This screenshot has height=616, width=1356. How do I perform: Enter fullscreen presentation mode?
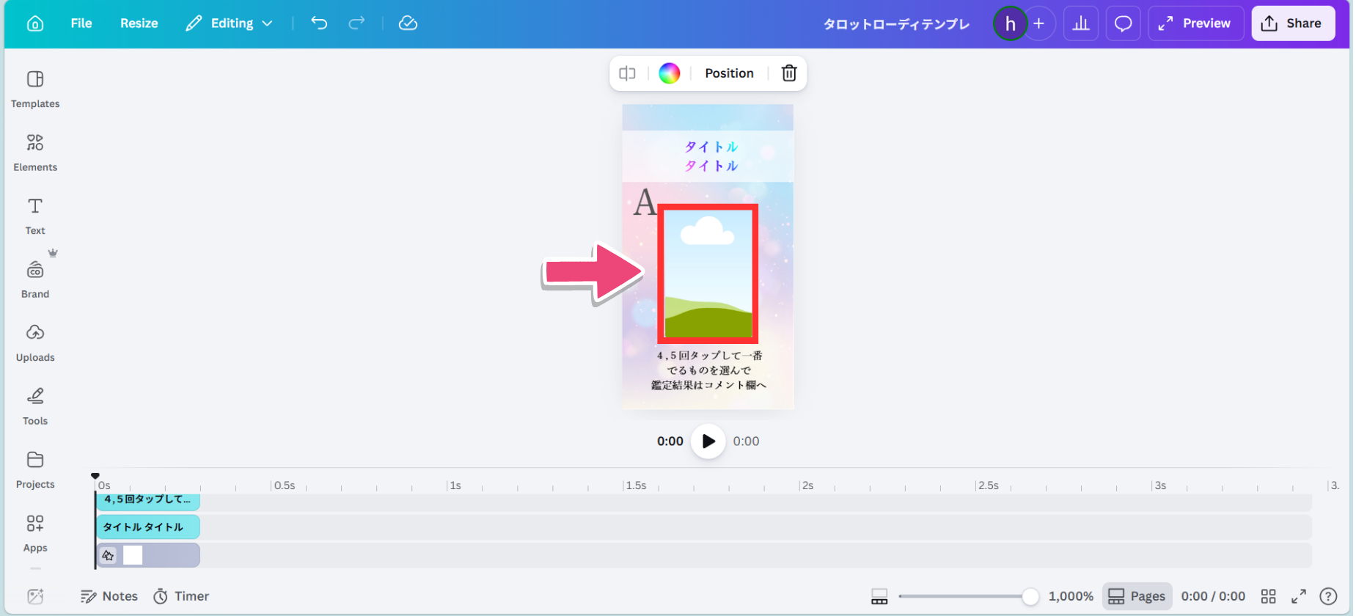tap(1298, 596)
